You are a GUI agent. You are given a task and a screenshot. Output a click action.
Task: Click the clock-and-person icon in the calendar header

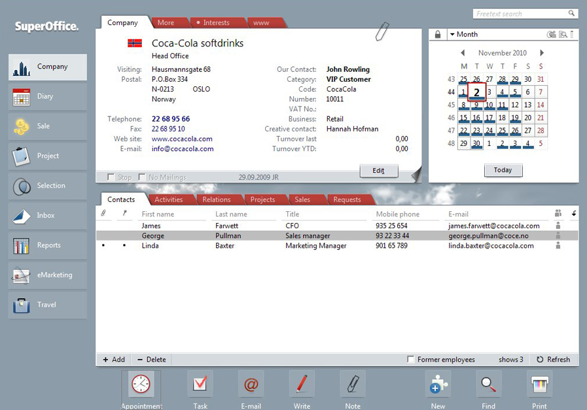tap(552, 35)
